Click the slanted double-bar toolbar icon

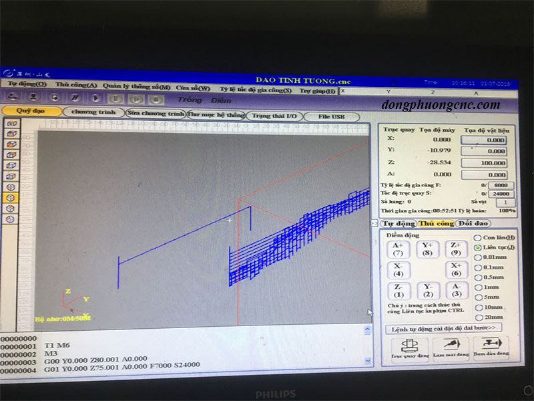tap(75, 98)
